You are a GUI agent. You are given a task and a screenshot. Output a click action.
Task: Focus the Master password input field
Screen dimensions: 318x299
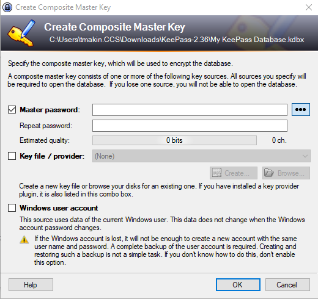pyautogui.click(x=190, y=110)
